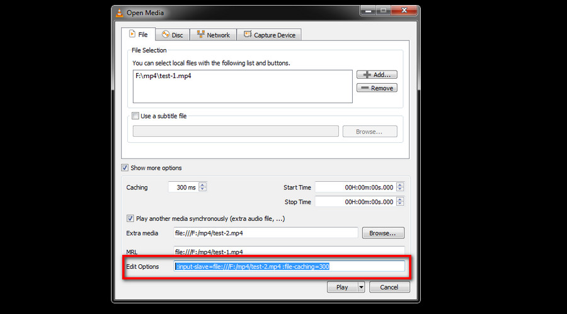Click the plus icon on Add button
The width and height of the screenshot is (567, 314).
pyautogui.click(x=367, y=75)
